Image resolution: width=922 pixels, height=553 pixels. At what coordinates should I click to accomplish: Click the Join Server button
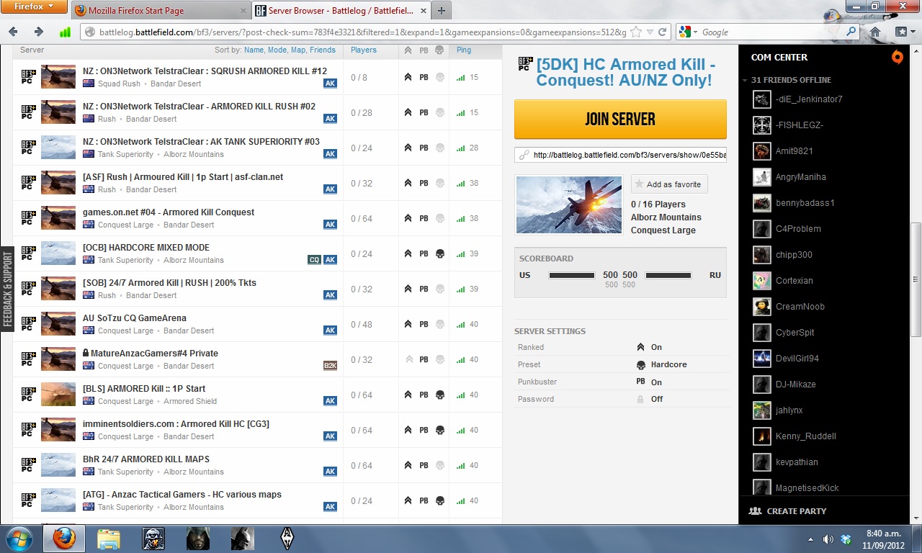(620, 120)
